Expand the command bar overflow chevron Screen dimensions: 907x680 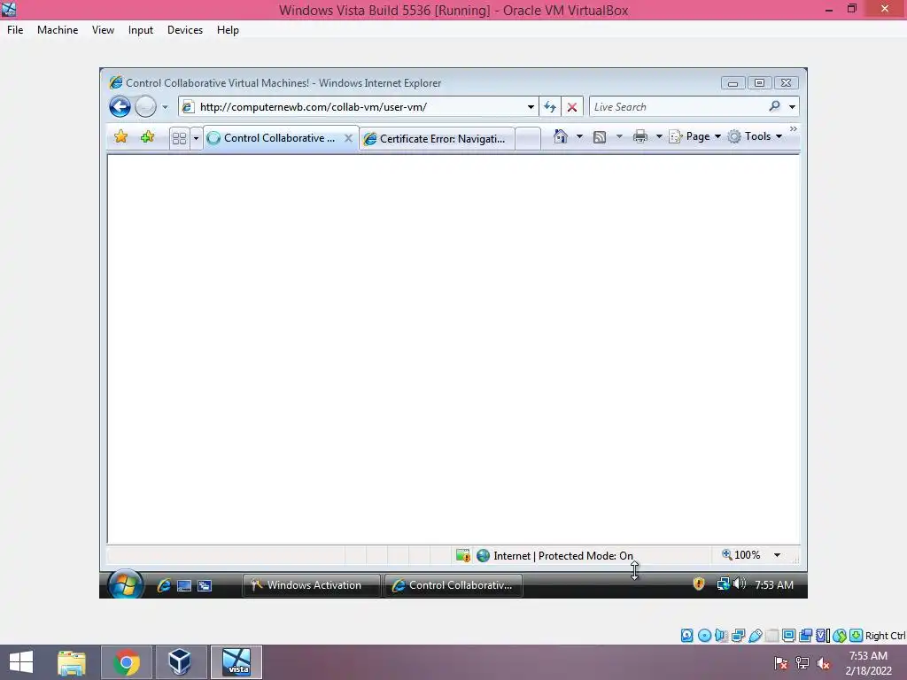pyautogui.click(x=793, y=129)
